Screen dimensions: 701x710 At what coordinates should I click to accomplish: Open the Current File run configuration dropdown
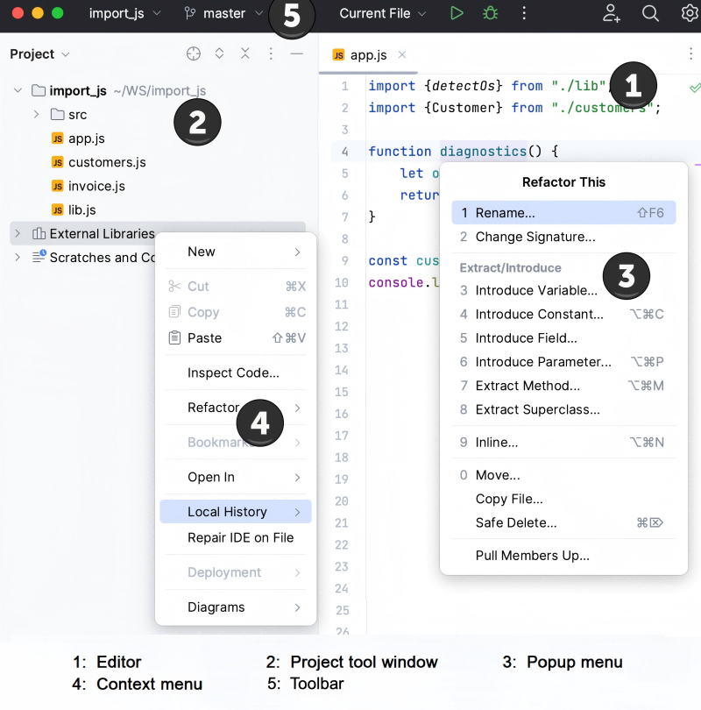[x=383, y=13]
